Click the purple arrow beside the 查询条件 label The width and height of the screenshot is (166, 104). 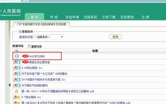pos(31,37)
